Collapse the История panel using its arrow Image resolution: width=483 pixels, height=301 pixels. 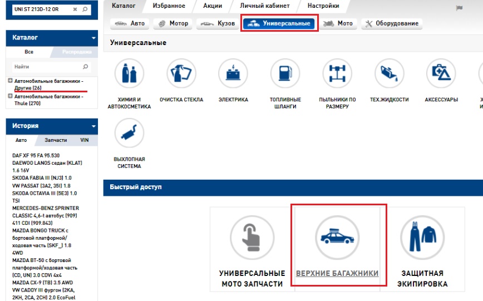coord(94,126)
